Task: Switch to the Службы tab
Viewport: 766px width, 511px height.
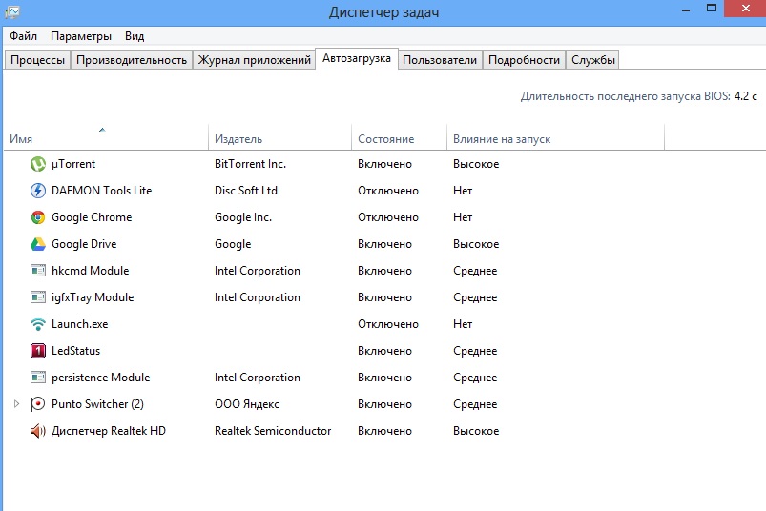Action: pyautogui.click(x=593, y=60)
